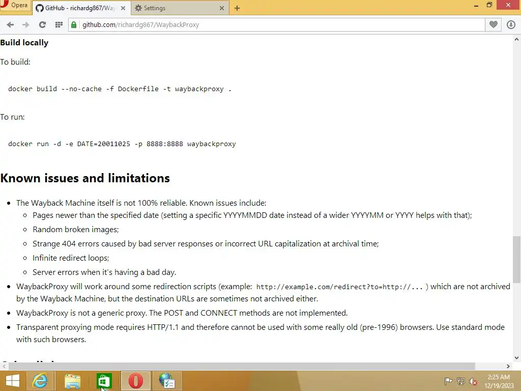Screen dimensions: 521x391
Task: Open the downloads icon
Action: point(511,24)
